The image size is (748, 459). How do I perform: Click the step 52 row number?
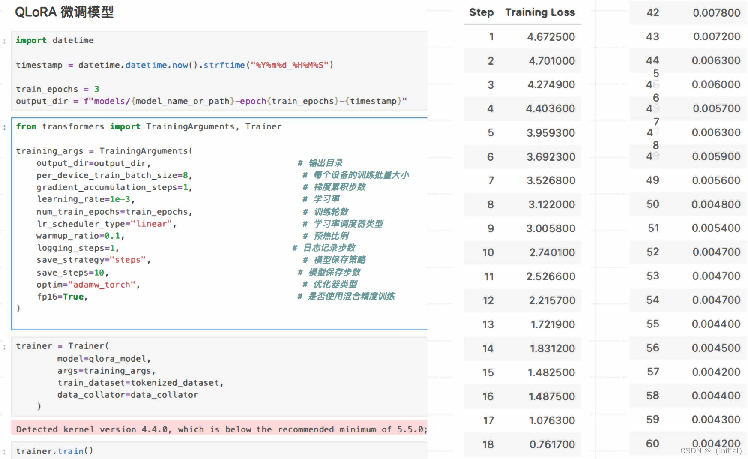[x=653, y=252]
